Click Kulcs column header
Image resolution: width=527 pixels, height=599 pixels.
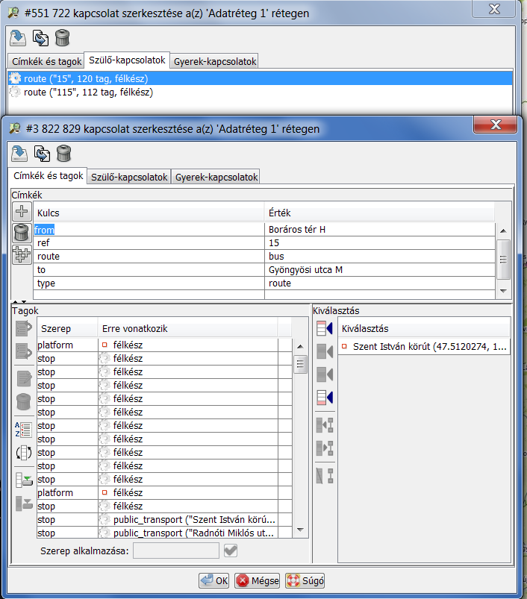click(149, 213)
